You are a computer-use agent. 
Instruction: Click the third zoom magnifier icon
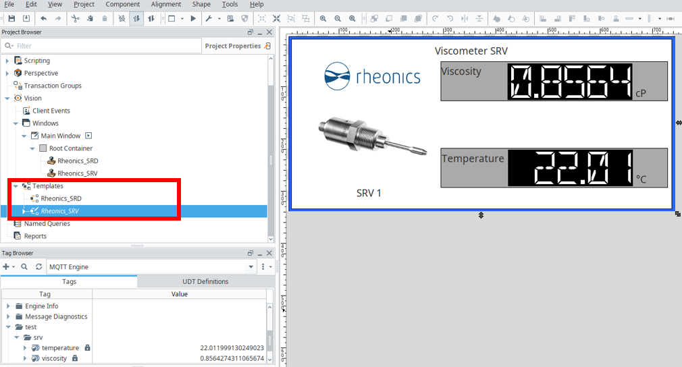click(352, 18)
